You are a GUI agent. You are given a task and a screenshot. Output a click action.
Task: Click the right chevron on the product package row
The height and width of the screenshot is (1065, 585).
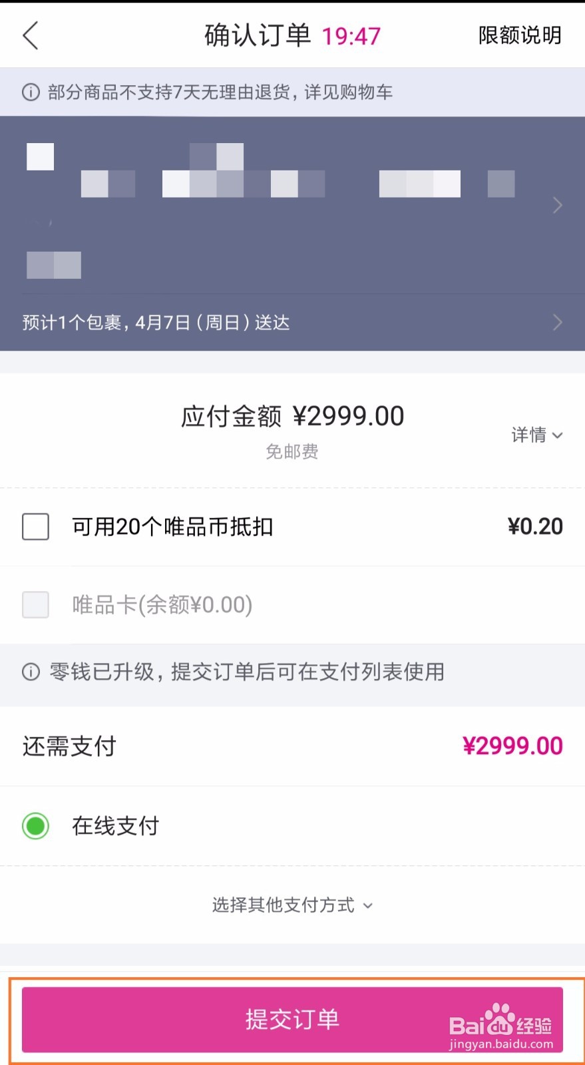point(558,205)
